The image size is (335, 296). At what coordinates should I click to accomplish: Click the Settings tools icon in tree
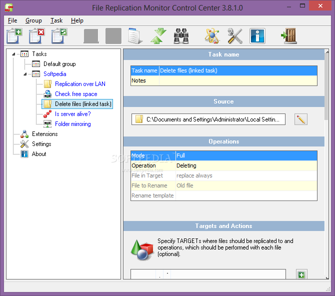[24, 144]
